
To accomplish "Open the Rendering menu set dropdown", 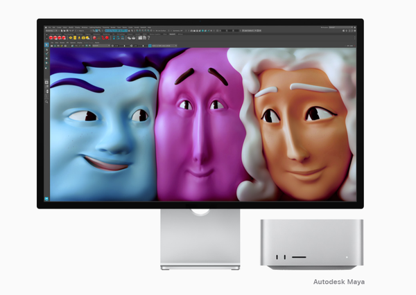I will (50, 30).
